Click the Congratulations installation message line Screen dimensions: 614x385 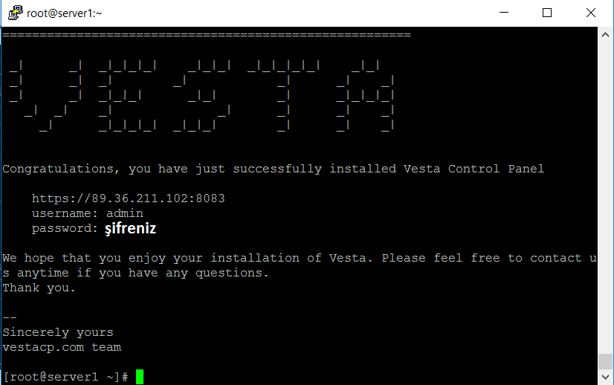tap(274, 169)
